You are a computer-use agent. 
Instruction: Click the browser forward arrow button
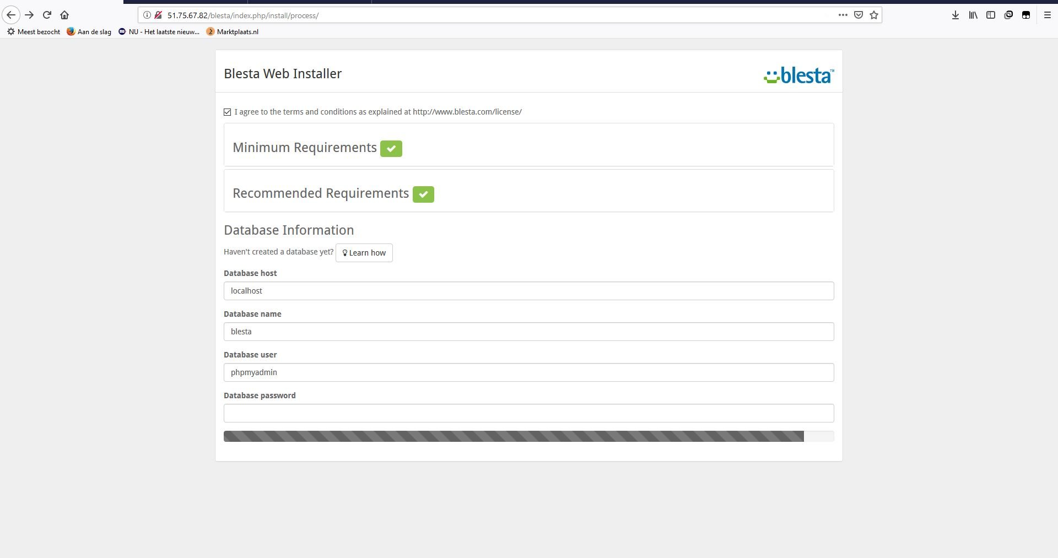(x=30, y=15)
